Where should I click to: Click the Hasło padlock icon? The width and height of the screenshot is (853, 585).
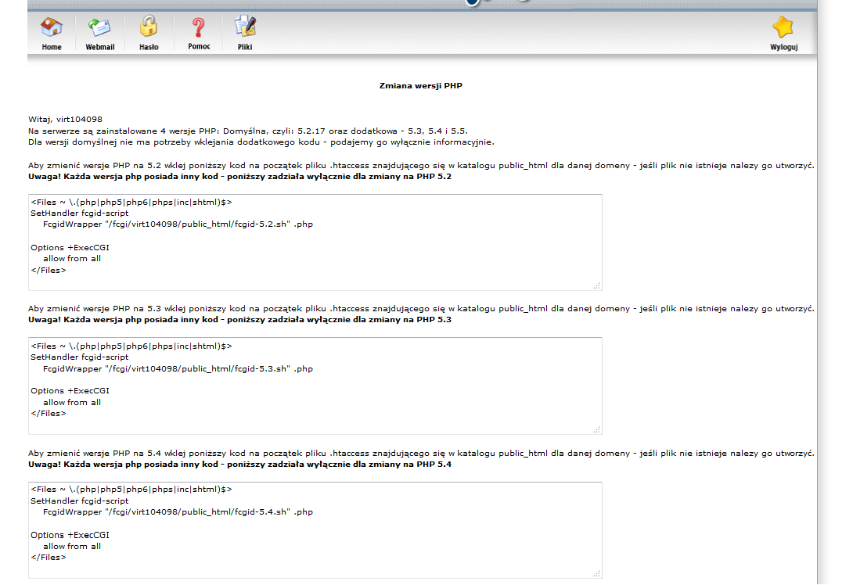point(149,26)
